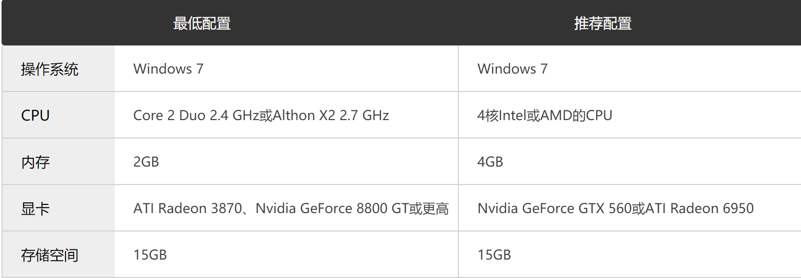
Task: Click Windows 7 under minimum configuration
Action: click(168, 68)
